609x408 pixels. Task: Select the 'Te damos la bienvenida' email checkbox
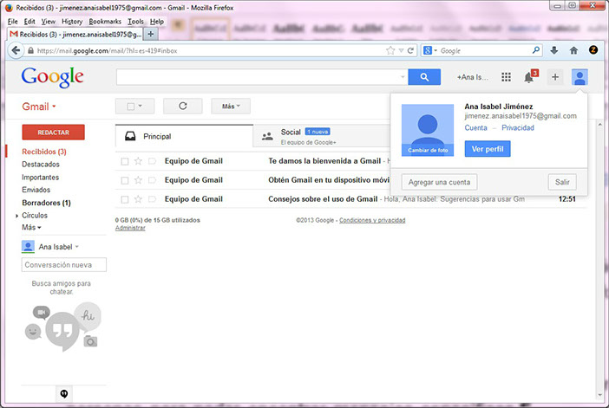[125, 161]
